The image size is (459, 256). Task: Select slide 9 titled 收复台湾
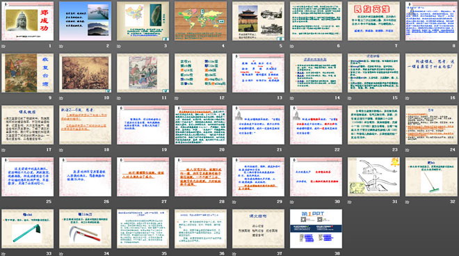(28, 73)
